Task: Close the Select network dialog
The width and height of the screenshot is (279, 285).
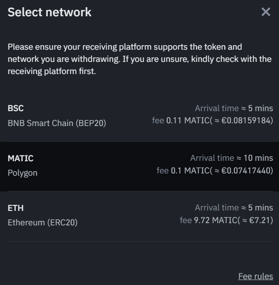Action: (266, 12)
